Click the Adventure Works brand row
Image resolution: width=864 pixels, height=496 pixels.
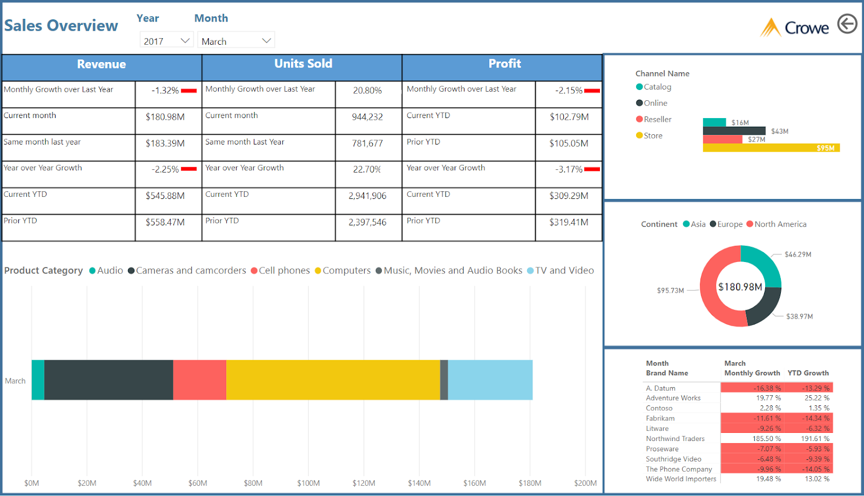(673, 398)
